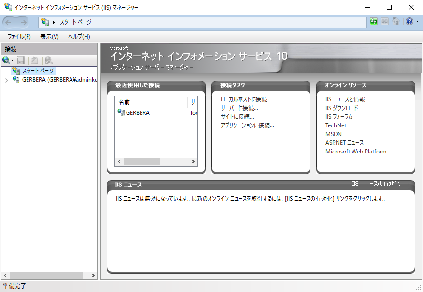Minimize the IIS Manager window

[x=367, y=7]
